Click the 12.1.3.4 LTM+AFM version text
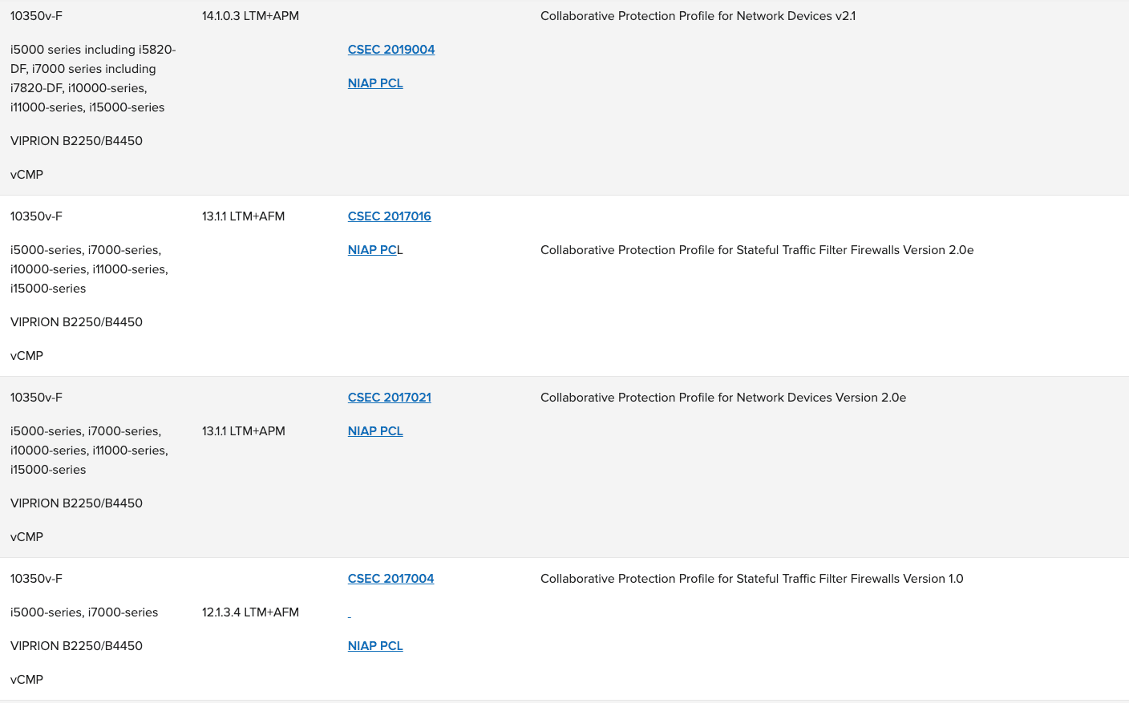Viewport: 1129px width, 703px height. [x=249, y=612]
